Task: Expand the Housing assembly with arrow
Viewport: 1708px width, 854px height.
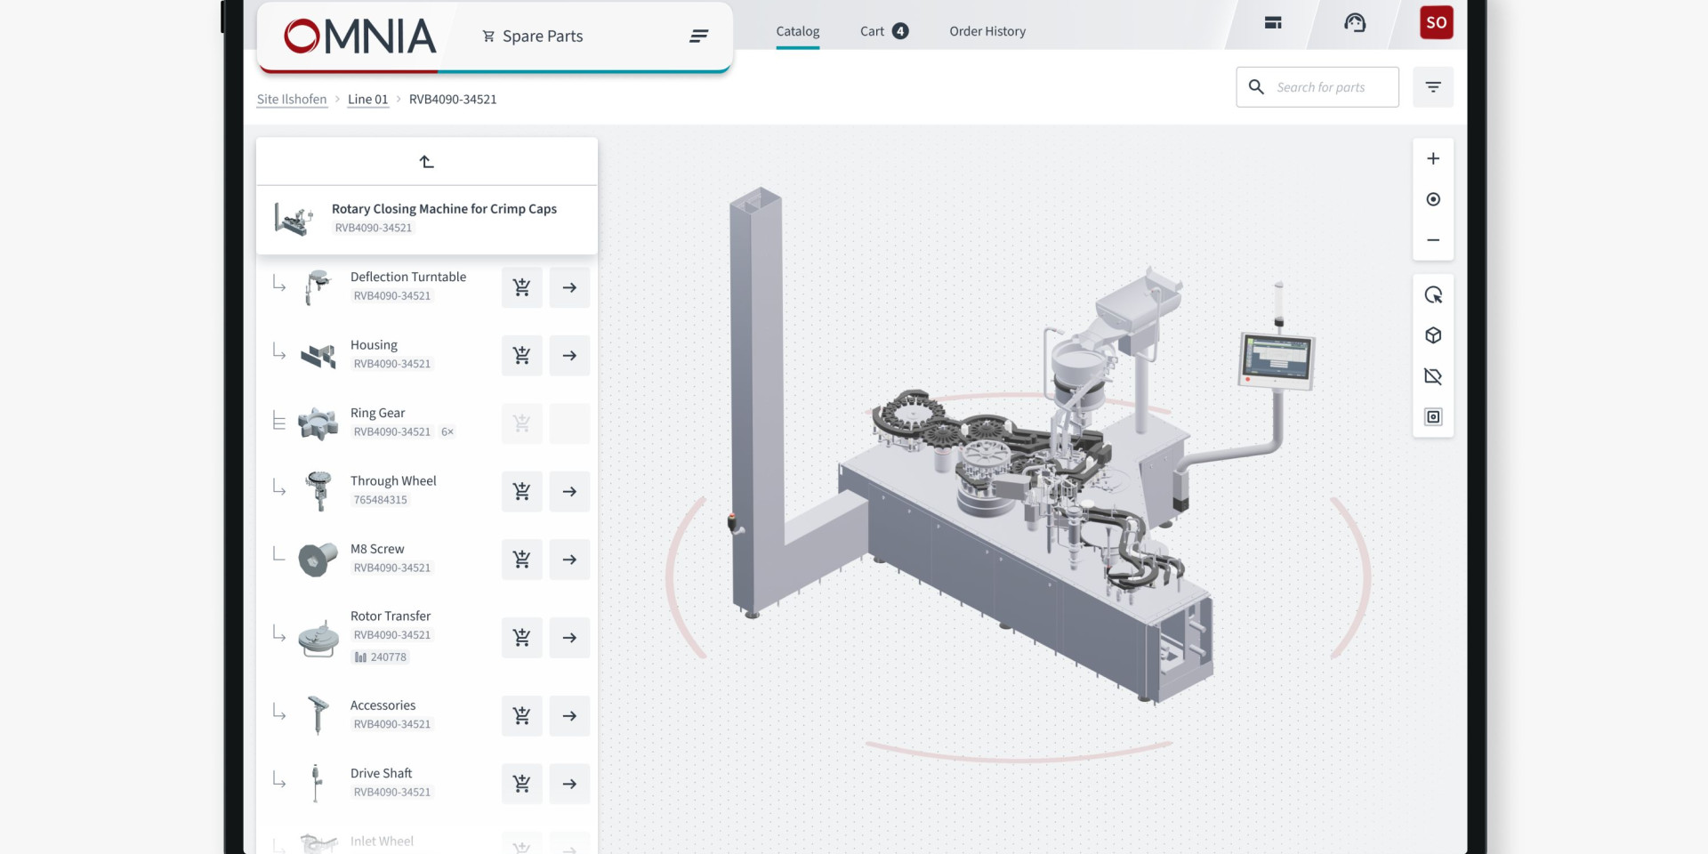Action: (x=569, y=356)
